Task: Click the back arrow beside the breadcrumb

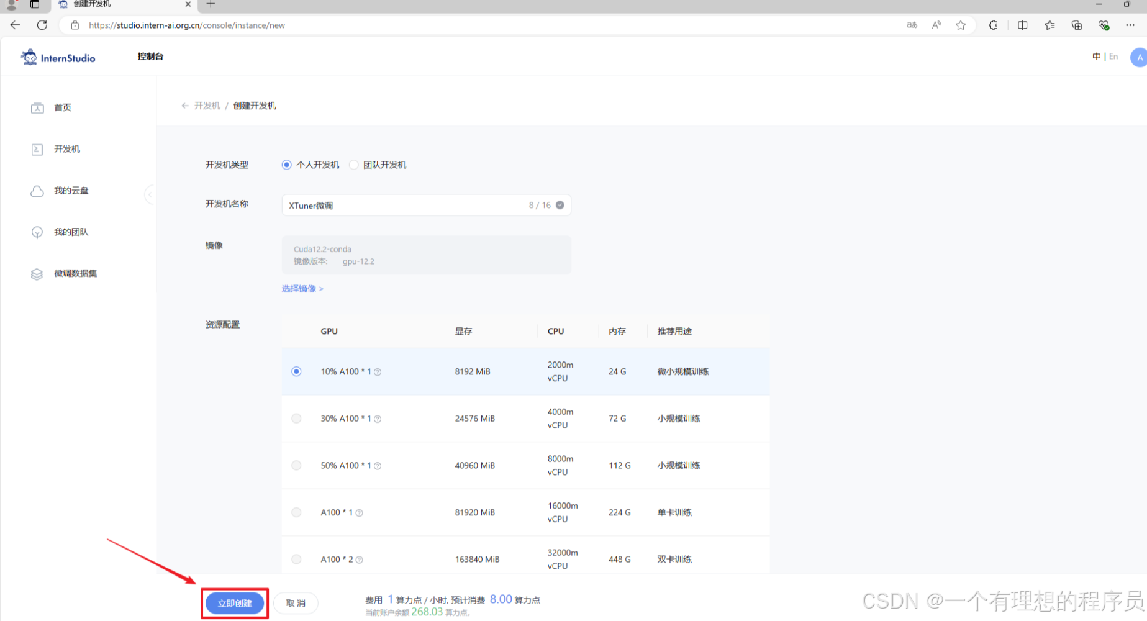Action: pos(184,106)
